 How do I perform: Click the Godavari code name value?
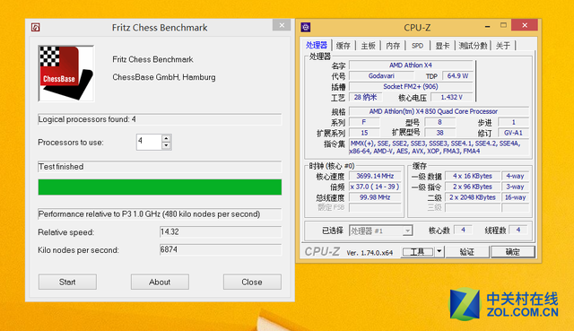[381, 75]
